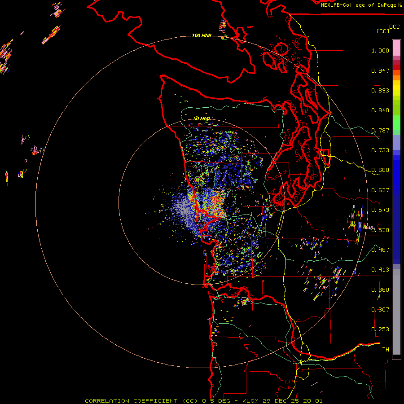Select the 0.893 scale value
404x404 pixels.
(380, 90)
